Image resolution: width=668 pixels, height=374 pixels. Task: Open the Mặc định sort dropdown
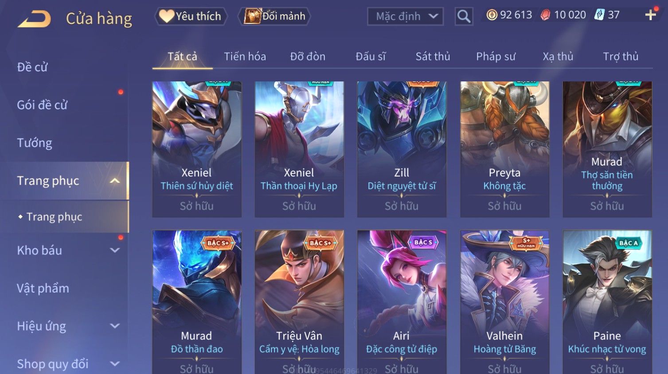click(405, 17)
